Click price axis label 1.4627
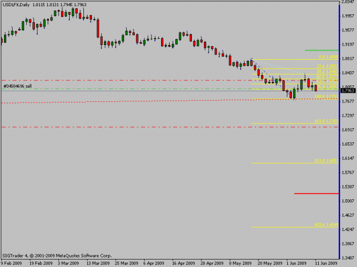357x267 pixels. click(348, 215)
